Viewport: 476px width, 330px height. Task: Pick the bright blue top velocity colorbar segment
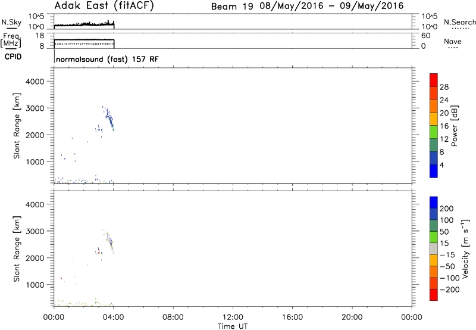coord(434,203)
